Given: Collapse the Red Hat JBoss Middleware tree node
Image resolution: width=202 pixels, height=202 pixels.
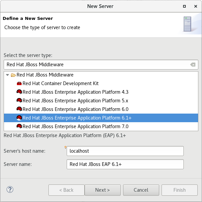Looking at the screenshot, I should click(8, 75).
